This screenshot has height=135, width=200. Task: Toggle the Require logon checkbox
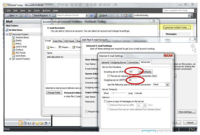pos(86,112)
